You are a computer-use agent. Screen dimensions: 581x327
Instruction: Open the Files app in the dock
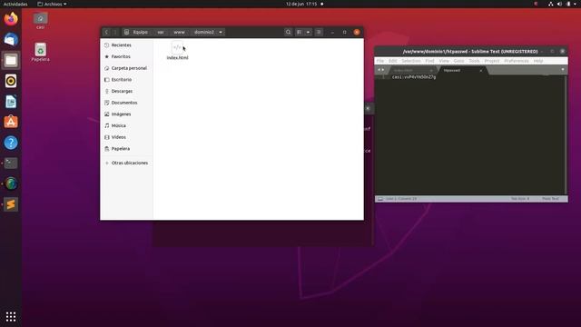11,60
